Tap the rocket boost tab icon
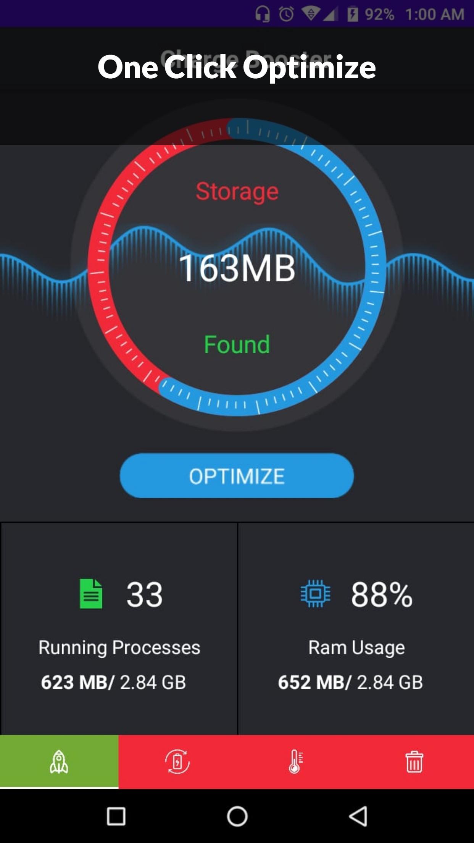This screenshot has width=474, height=843. point(59,762)
